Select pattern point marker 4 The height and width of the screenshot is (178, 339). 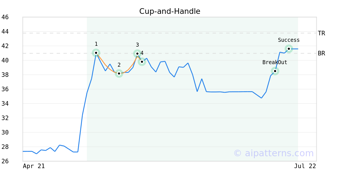[142, 62]
